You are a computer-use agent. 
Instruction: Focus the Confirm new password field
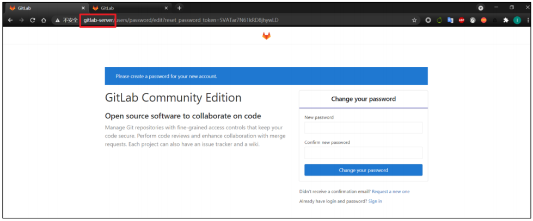[x=363, y=153]
